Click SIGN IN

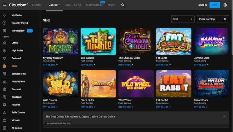[202, 5]
